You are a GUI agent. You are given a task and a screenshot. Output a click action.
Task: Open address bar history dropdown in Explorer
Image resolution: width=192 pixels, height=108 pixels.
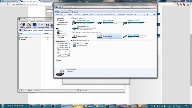(x=128, y=7)
